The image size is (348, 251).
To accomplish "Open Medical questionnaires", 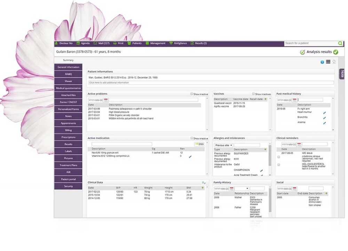I will pyautogui.click(x=68, y=88).
